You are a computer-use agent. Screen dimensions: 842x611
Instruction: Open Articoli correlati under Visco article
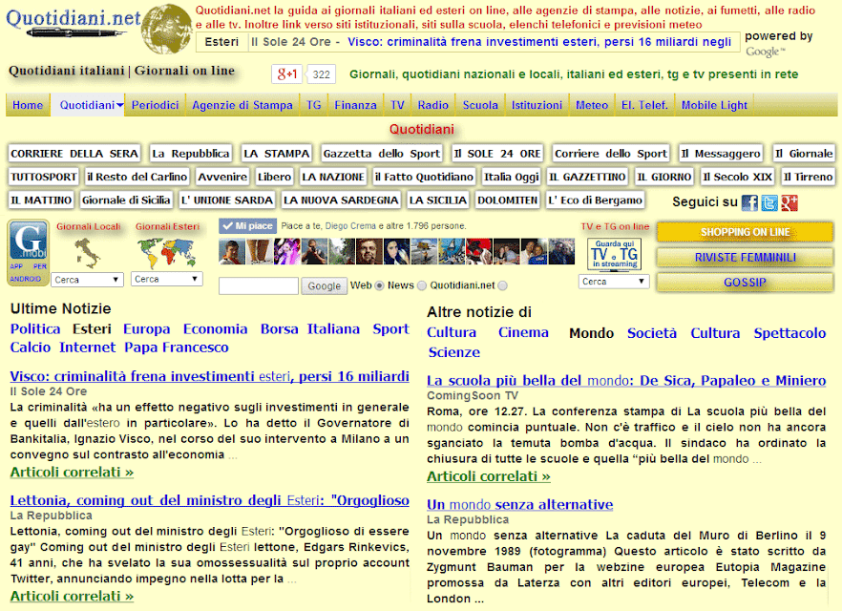pyautogui.click(x=72, y=473)
